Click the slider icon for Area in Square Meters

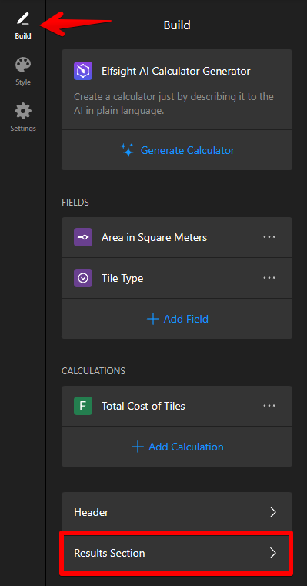(x=83, y=237)
